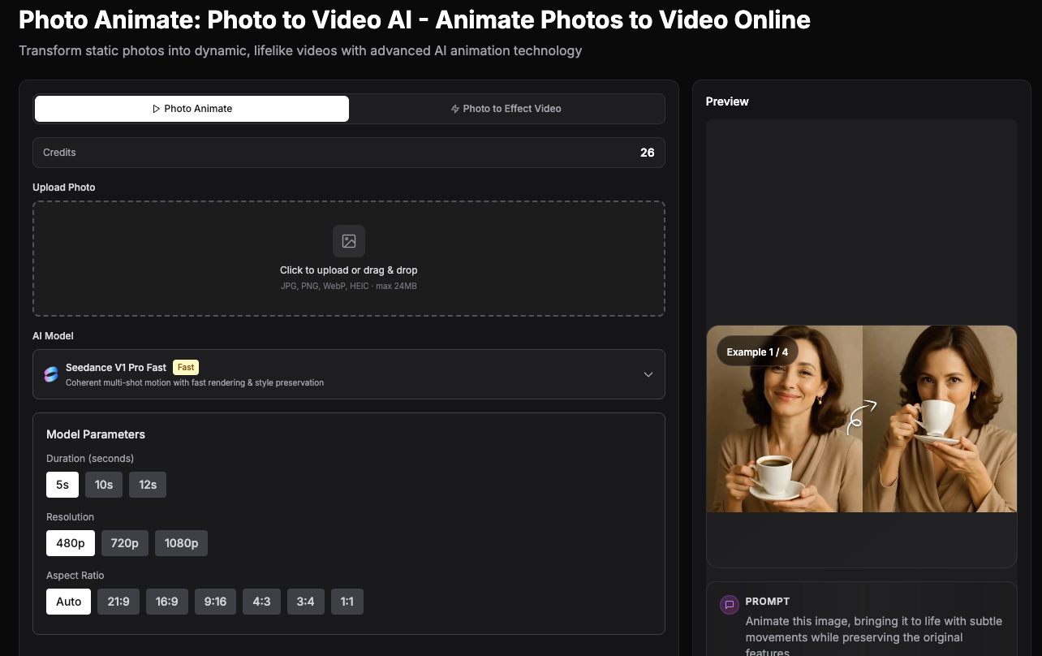Click the lightning icon beside Photo to Effect Video
The image size is (1042, 656).
click(454, 108)
